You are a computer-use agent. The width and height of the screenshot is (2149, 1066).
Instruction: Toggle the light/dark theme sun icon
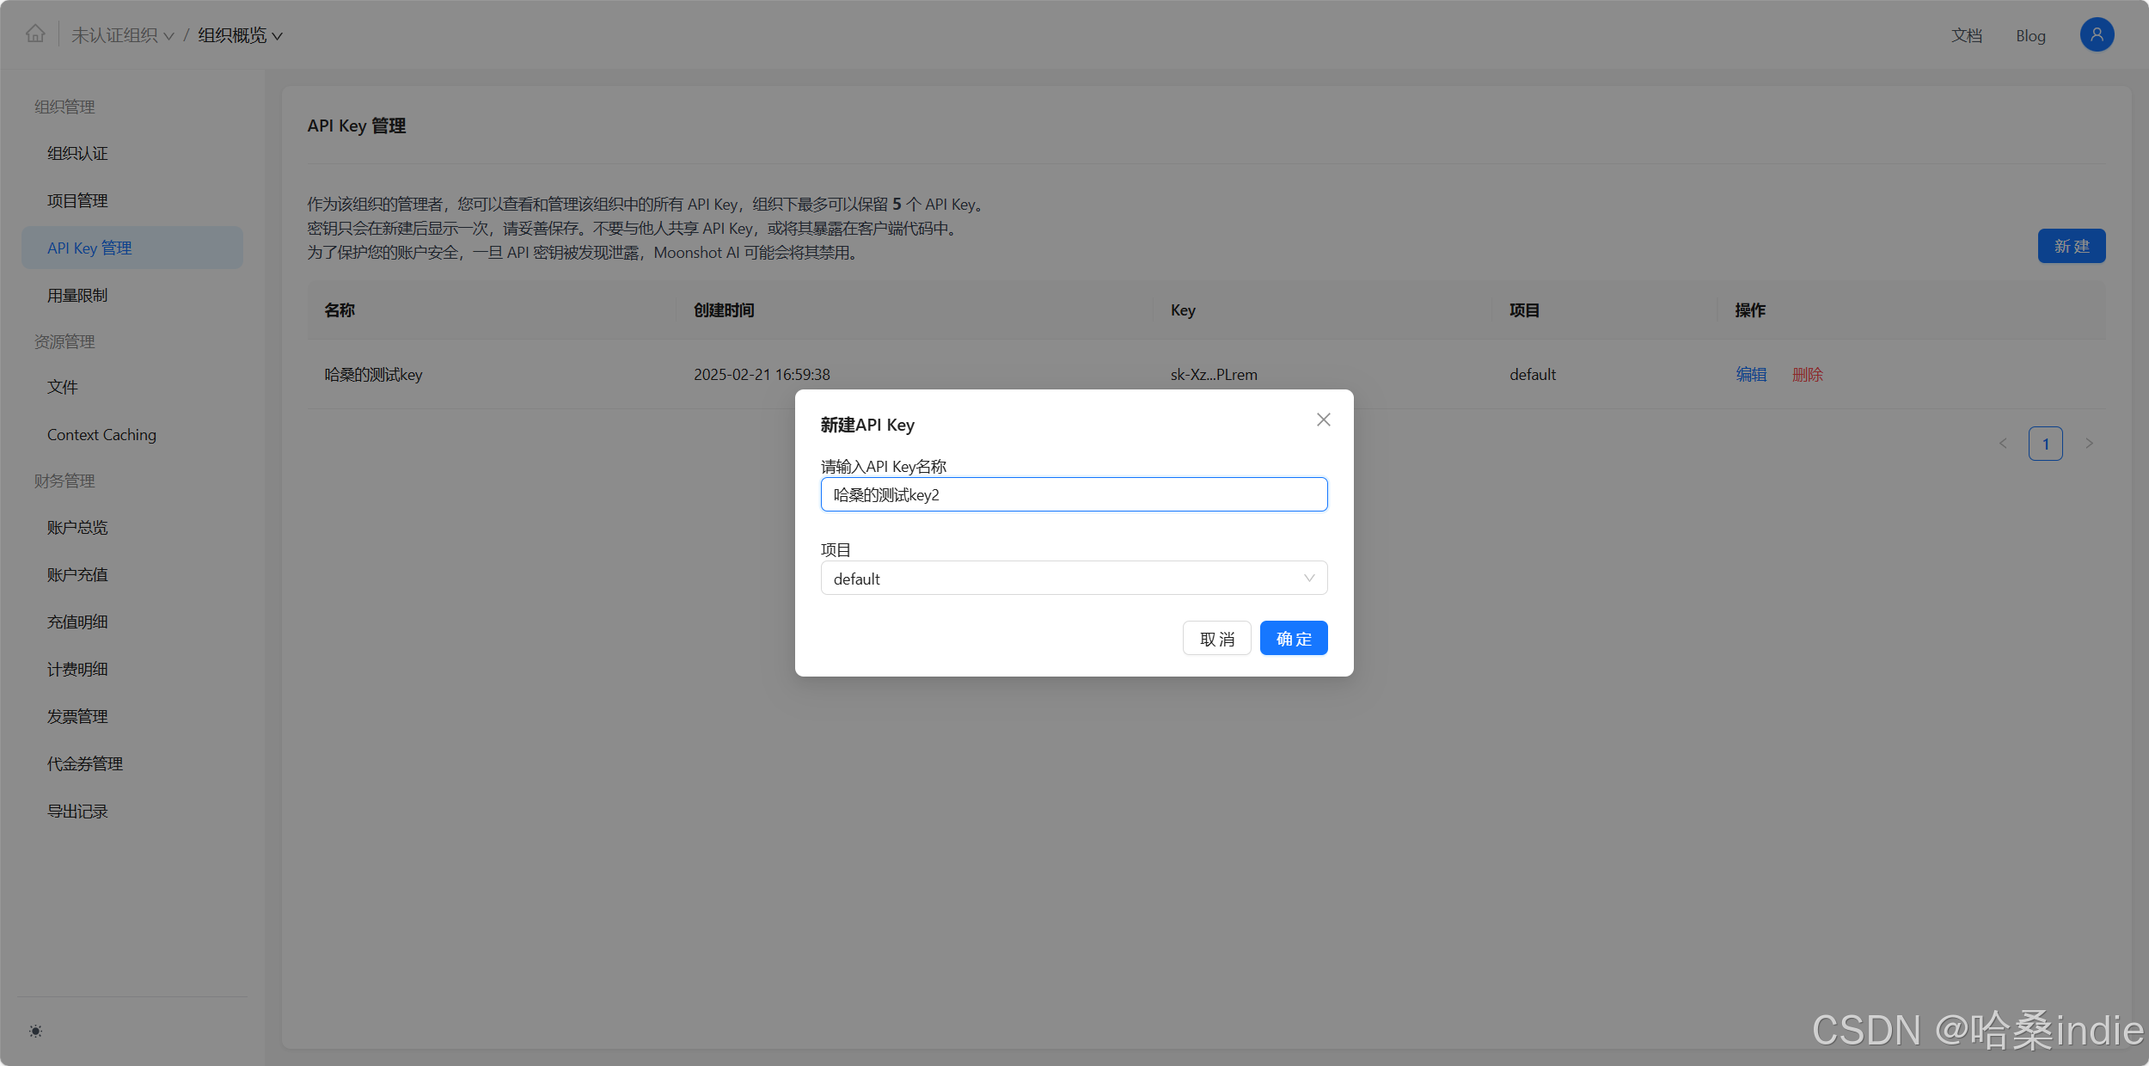(35, 1031)
